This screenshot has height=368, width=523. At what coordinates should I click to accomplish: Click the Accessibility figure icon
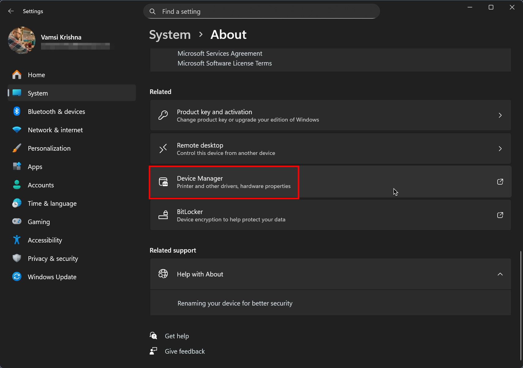[x=17, y=240]
